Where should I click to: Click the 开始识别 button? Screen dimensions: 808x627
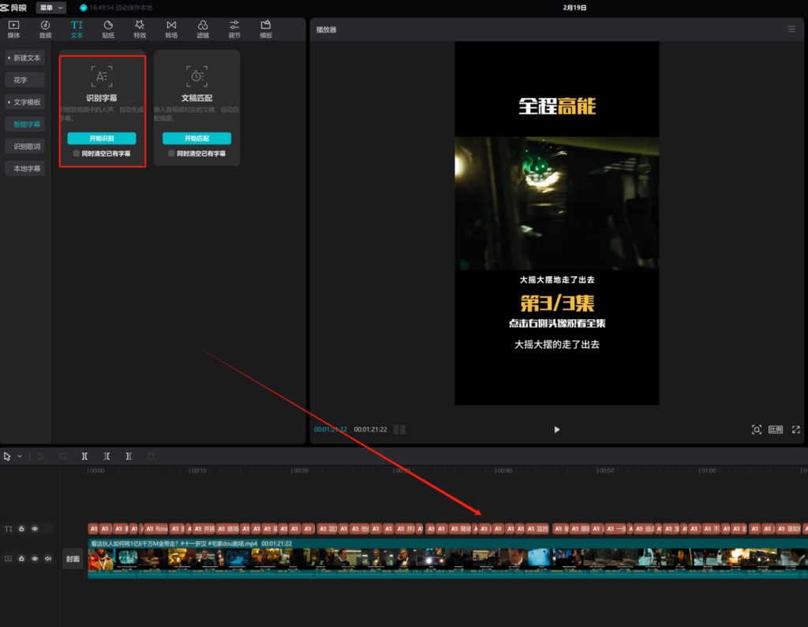(x=102, y=138)
